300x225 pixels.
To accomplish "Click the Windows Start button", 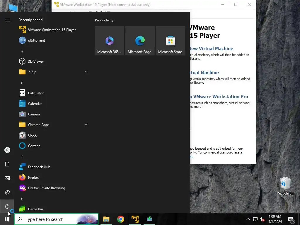I will pyautogui.click(x=7, y=219).
